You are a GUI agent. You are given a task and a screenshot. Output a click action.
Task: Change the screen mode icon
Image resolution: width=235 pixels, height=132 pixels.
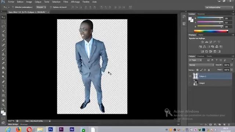point(3,123)
